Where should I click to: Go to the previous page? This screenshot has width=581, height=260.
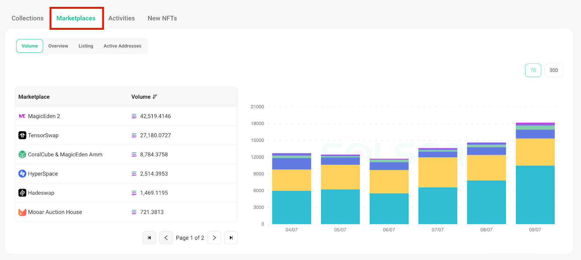(166, 238)
